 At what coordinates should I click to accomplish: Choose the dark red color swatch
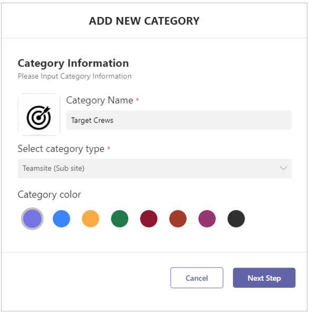(x=148, y=219)
